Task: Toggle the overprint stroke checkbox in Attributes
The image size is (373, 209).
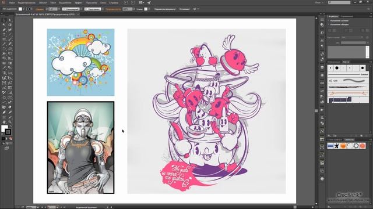Action: pos(329,24)
